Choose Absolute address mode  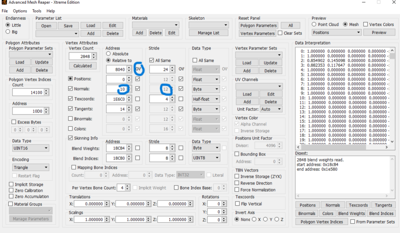pyautogui.click(x=108, y=54)
